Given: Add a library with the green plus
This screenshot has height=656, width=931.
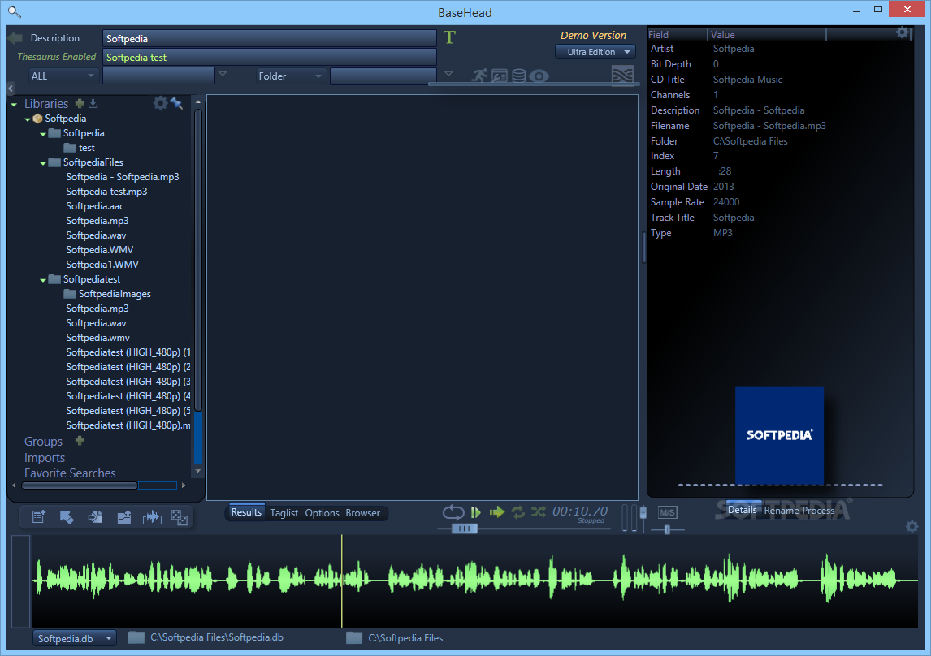Looking at the screenshot, I should pos(80,103).
